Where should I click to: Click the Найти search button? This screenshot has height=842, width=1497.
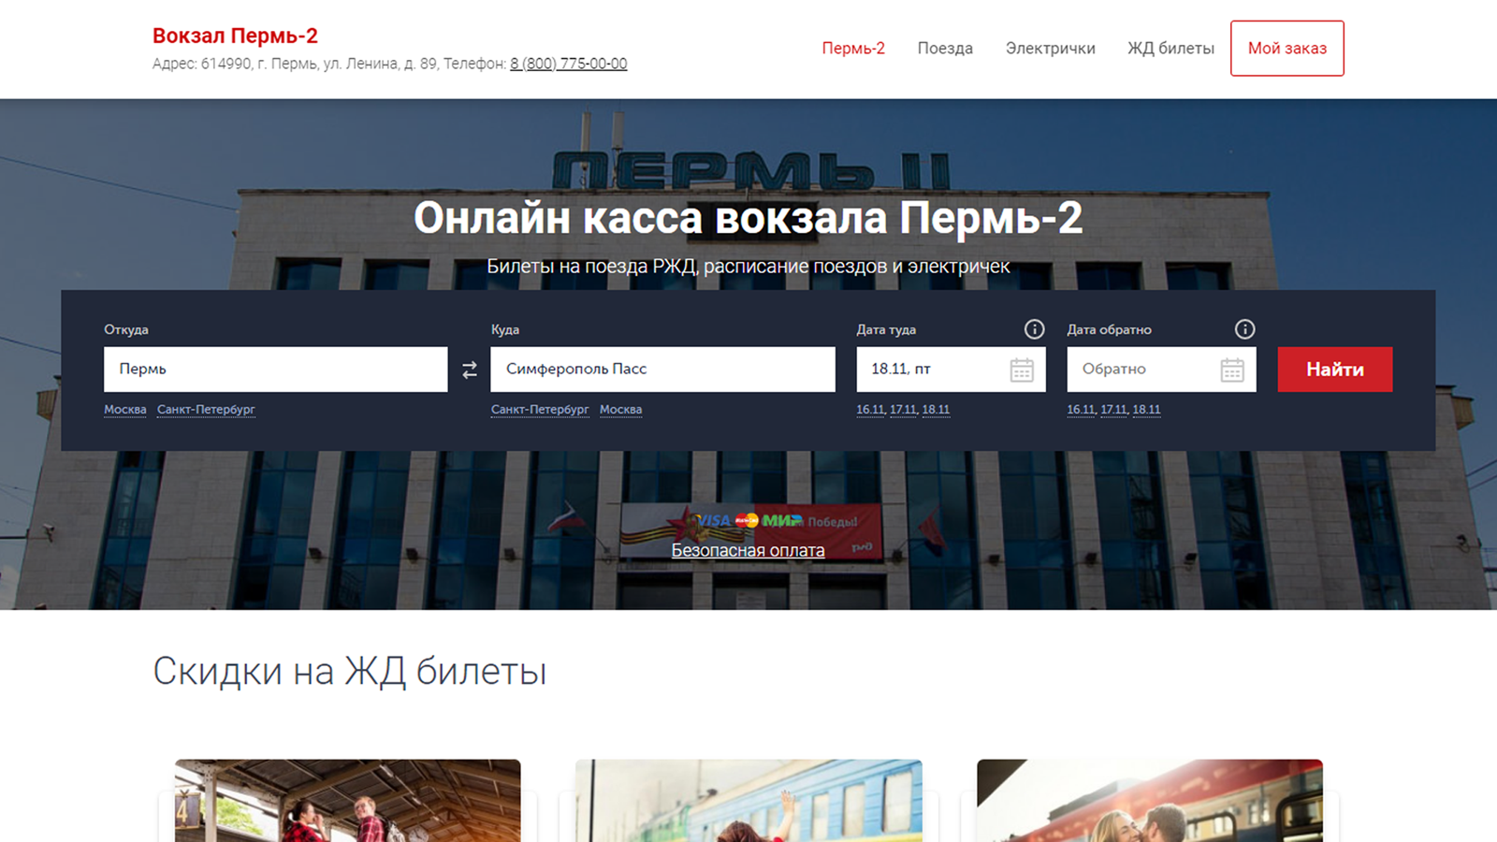point(1335,370)
